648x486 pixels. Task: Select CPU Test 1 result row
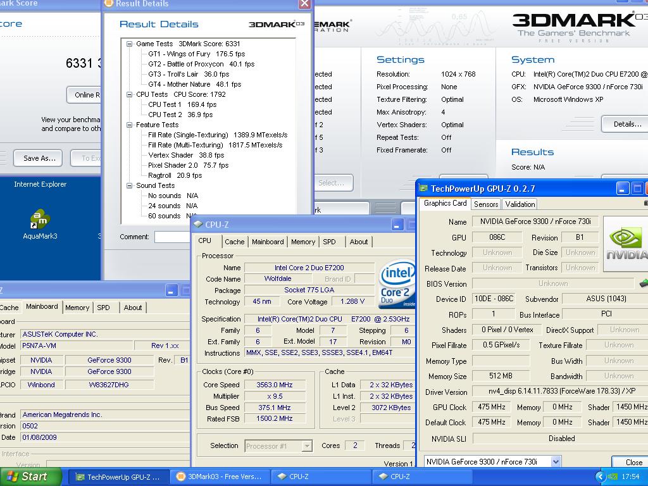pyautogui.click(x=182, y=104)
